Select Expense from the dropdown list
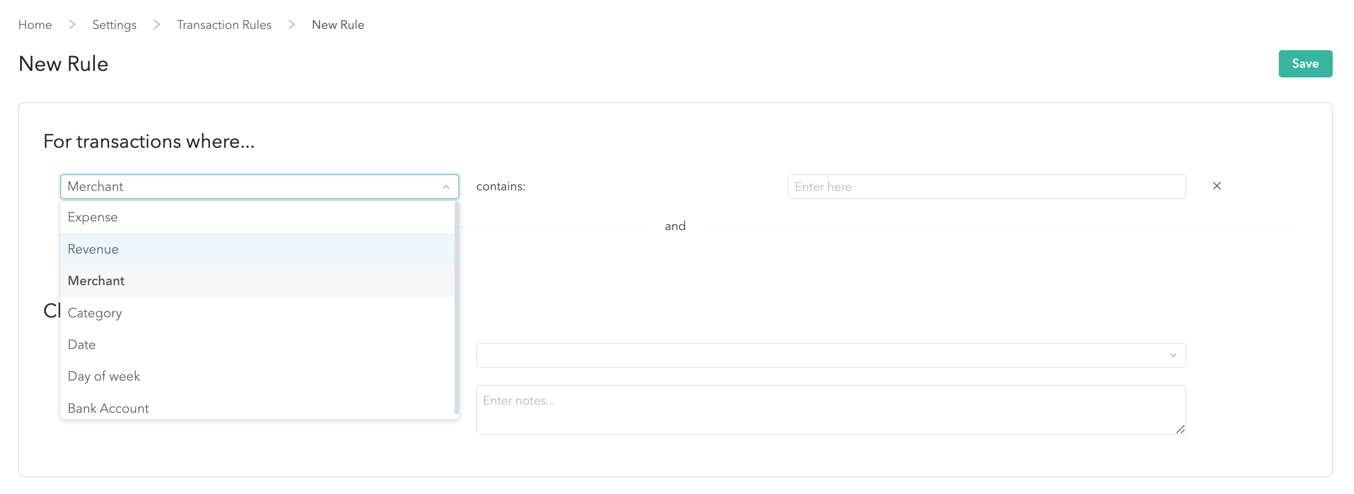 point(93,217)
